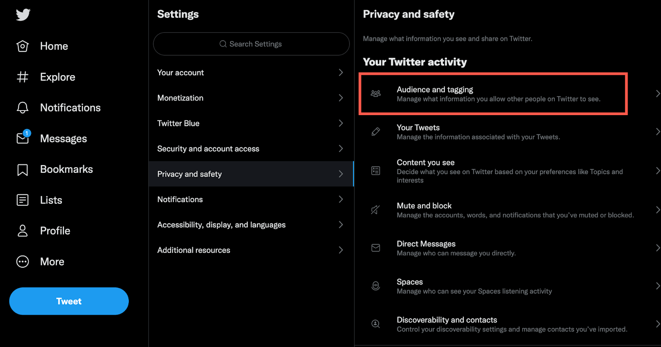Click the Bookmarks ribbon icon
Image resolution: width=661 pixels, height=347 pixels.
23,170
